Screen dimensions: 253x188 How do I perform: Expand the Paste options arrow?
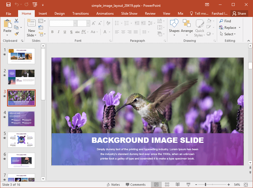click(x=7, y=35)
